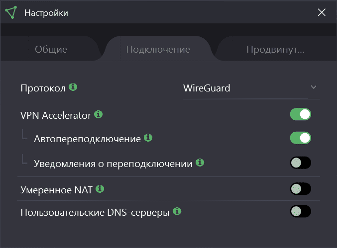Image resolution: width=337 pixels, height=248 pixels.
Task: Close the Настройки window
Action: point(322,12)
